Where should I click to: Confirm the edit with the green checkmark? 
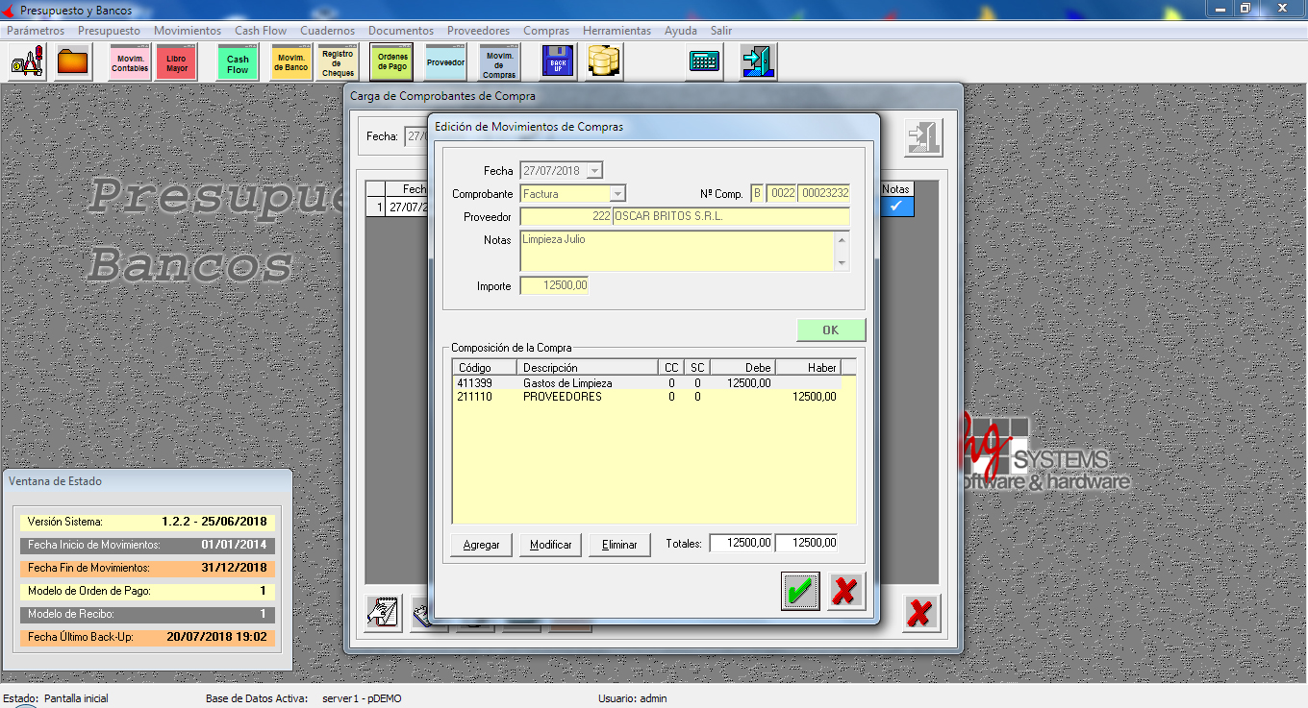[800, 592]
